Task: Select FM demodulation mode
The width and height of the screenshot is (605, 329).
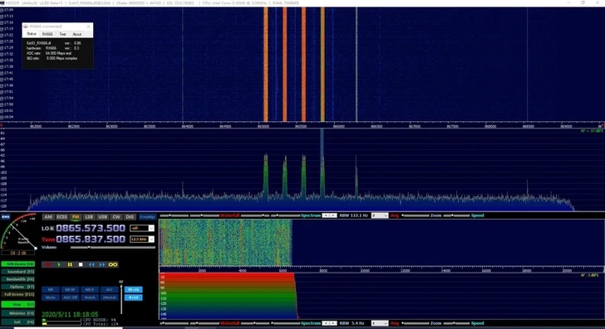Action: coord(76,217)
